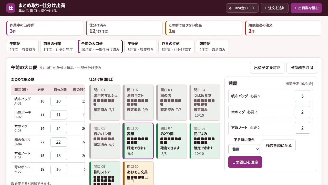Viewport: 328px width, 185px height.
Task: Click 出荷予定を訂正 button
Action: [x=267, y=68]
